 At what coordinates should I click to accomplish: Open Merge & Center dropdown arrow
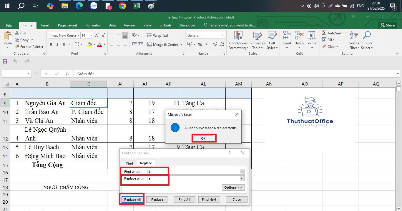click(182, 44)
